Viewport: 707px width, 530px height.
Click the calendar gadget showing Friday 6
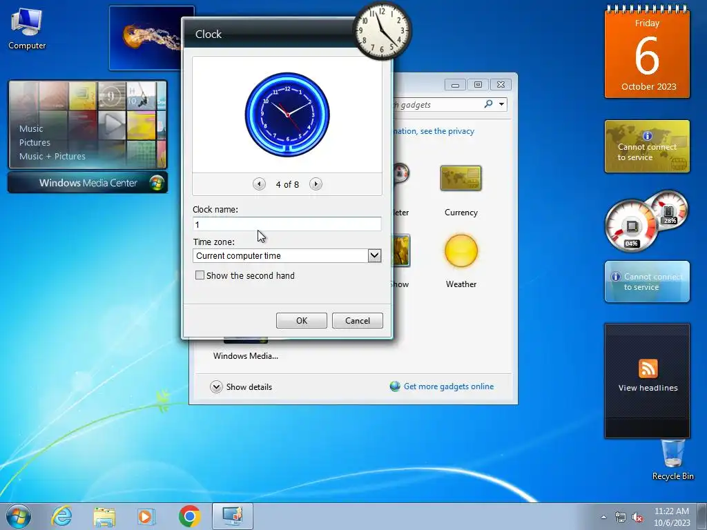coord(647,52)
